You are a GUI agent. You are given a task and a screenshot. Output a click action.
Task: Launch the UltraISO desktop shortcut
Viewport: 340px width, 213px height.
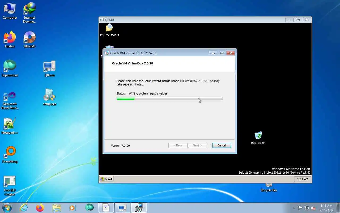[29, 40]
